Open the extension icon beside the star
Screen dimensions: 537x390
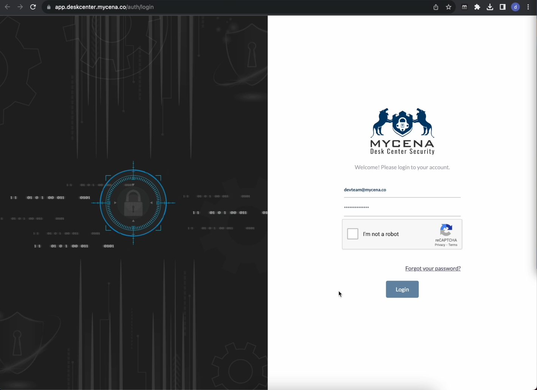[x=464, y=7]
